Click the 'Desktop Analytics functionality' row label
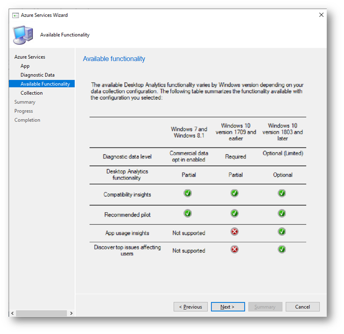The width and height of the screenshot is (344, 334). [x=127, y=174]
